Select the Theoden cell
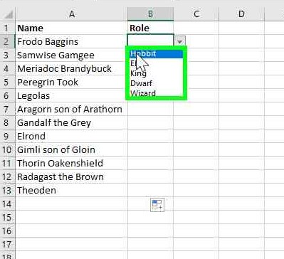 (x=72, y=191)
